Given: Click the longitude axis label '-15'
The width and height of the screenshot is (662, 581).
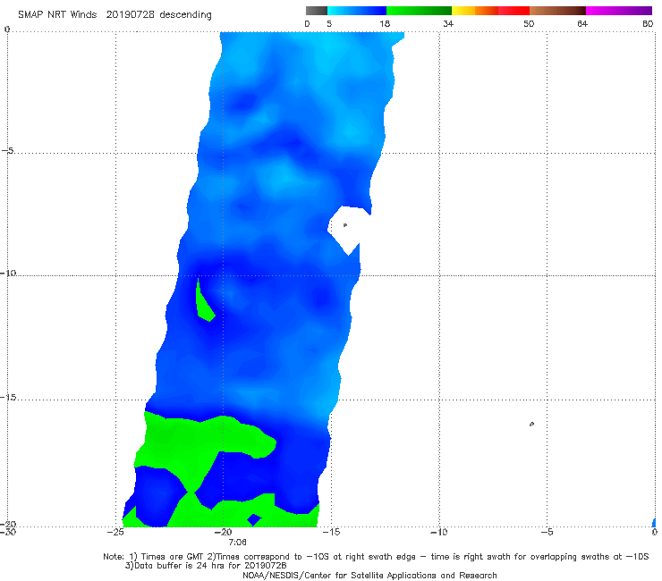Looking at the screenshot, I should [x=331, y=532].
